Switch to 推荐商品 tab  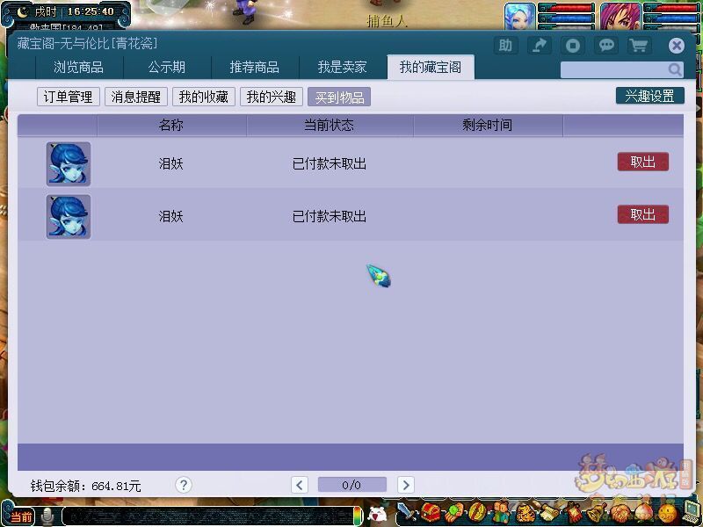pos(255,68)
